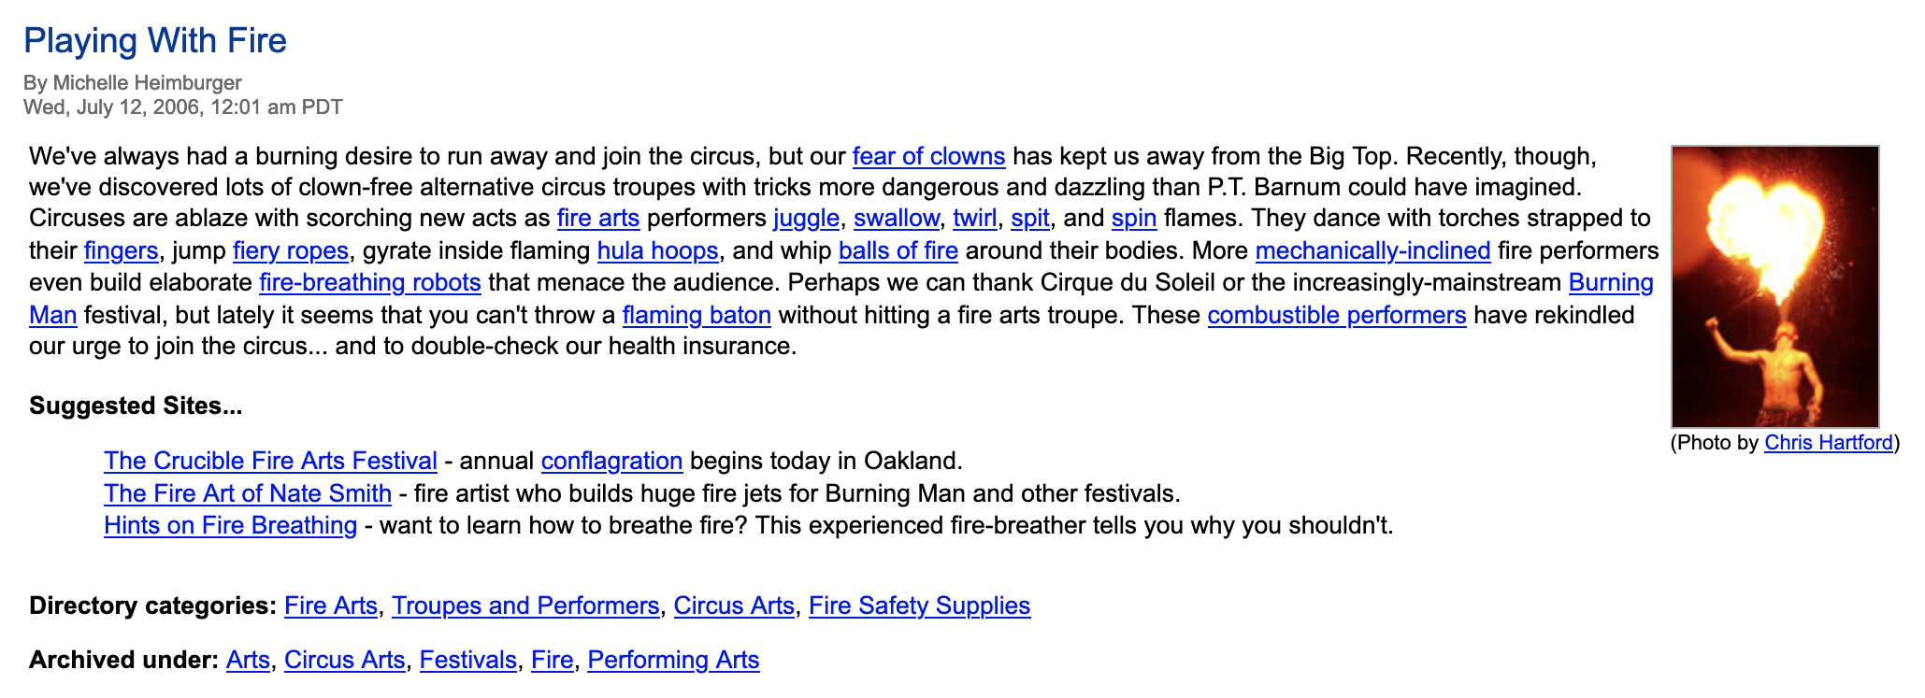Screen dimensions: 1925x698
Task: Follow the "mechanically-inclined" link
Action: (x=1372, y=251)
